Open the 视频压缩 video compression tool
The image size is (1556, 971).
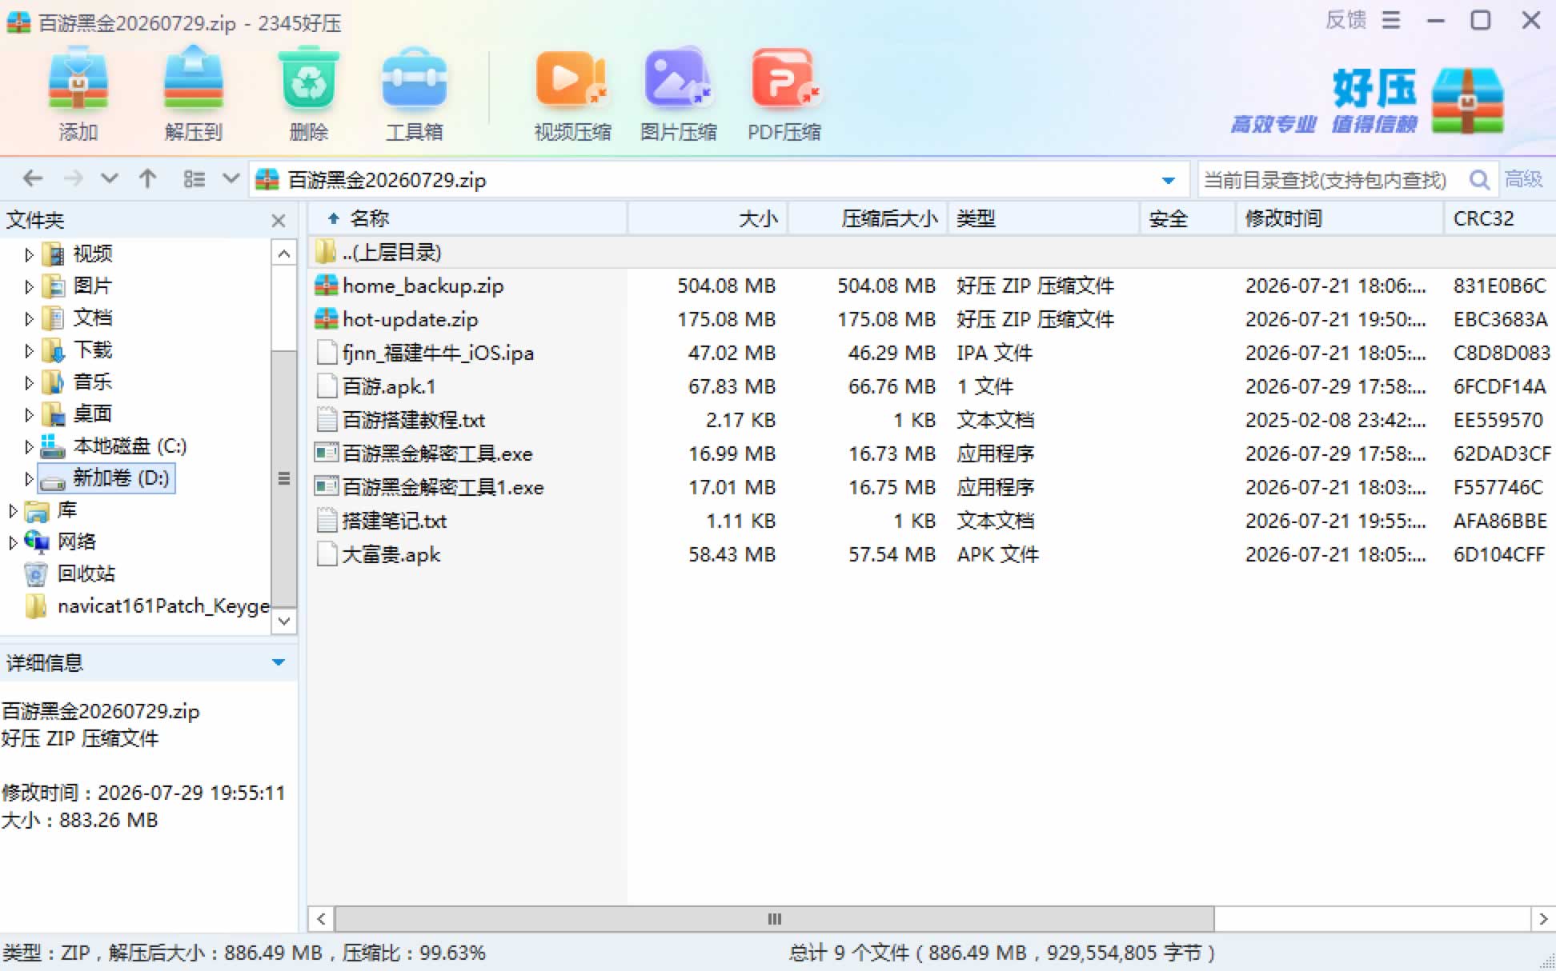point(572,80)
